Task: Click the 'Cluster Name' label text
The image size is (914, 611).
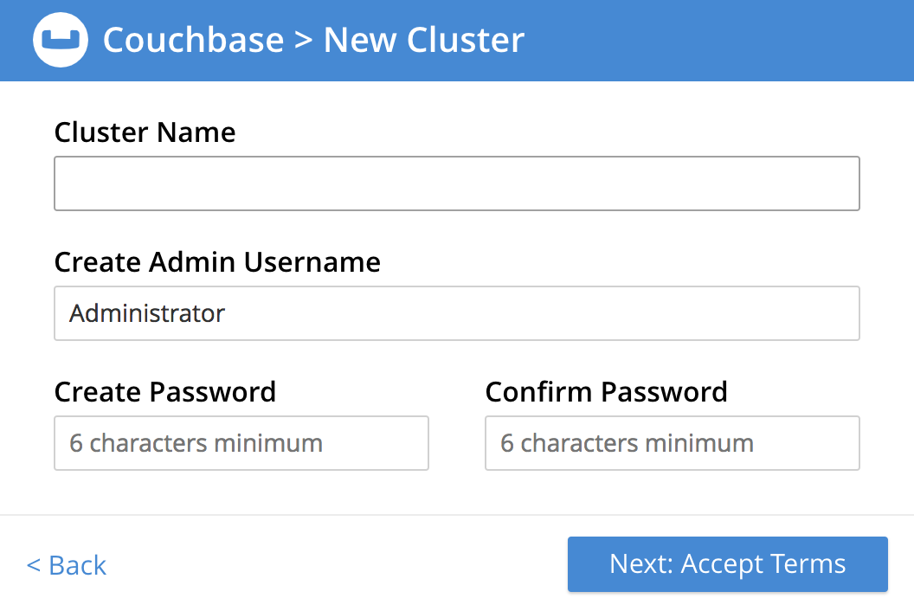Action: 145,132
